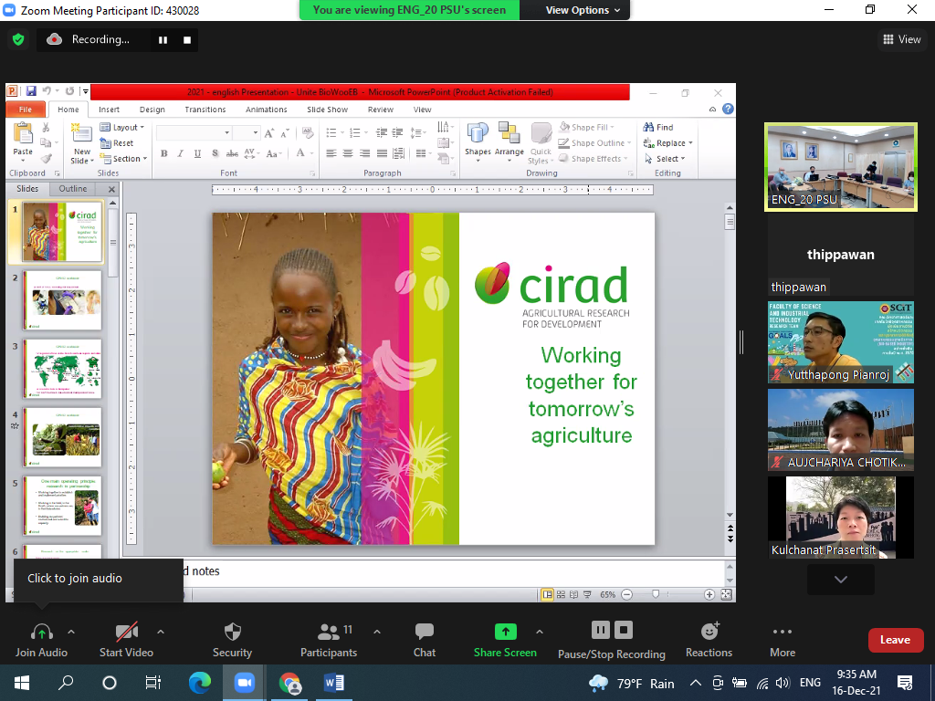Toggle Bold formatting
The height and width of the screenshot is (701, 935).
(x=164, y=153)
